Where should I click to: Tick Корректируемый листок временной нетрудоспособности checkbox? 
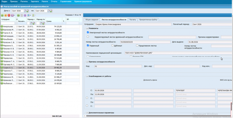point(88,37)
